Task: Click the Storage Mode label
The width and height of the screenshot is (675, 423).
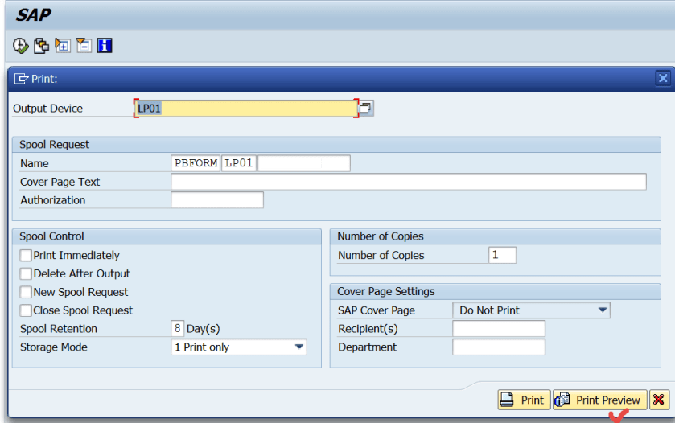Action: click(x=54, y=347)
